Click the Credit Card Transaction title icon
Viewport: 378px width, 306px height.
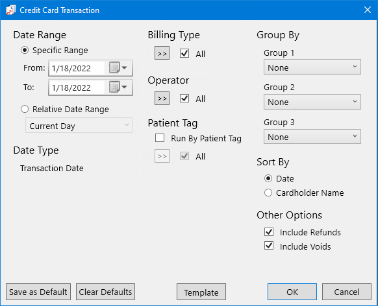pos(10,10)
